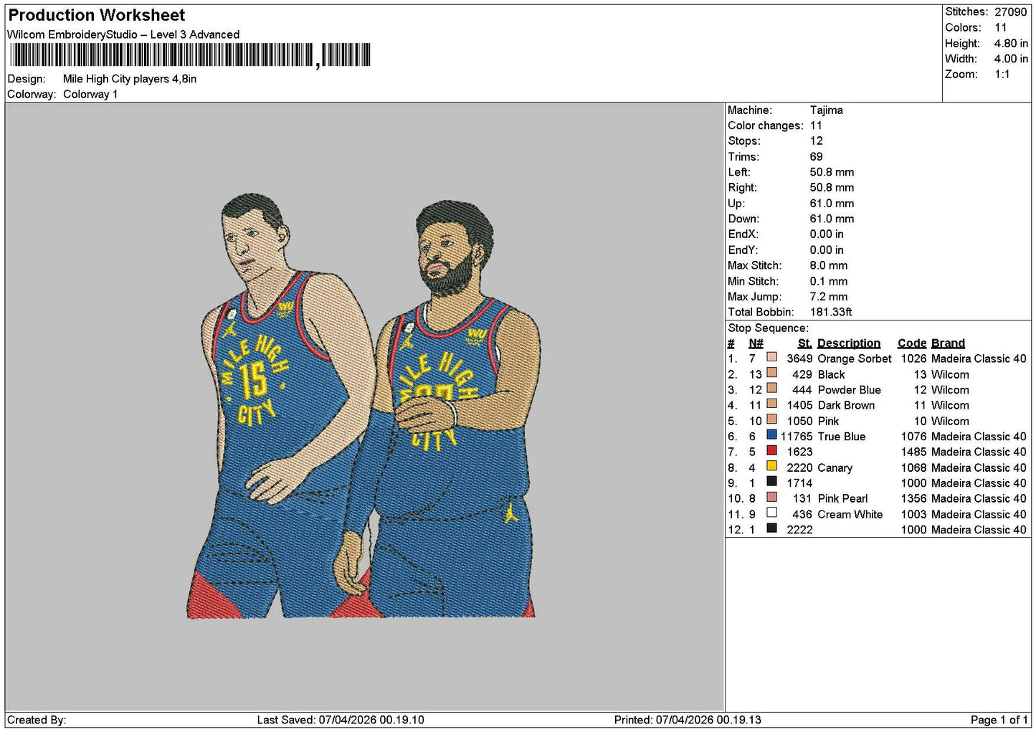
Task: Click the 'Production Worksheet' title
Action: [96, 15]
